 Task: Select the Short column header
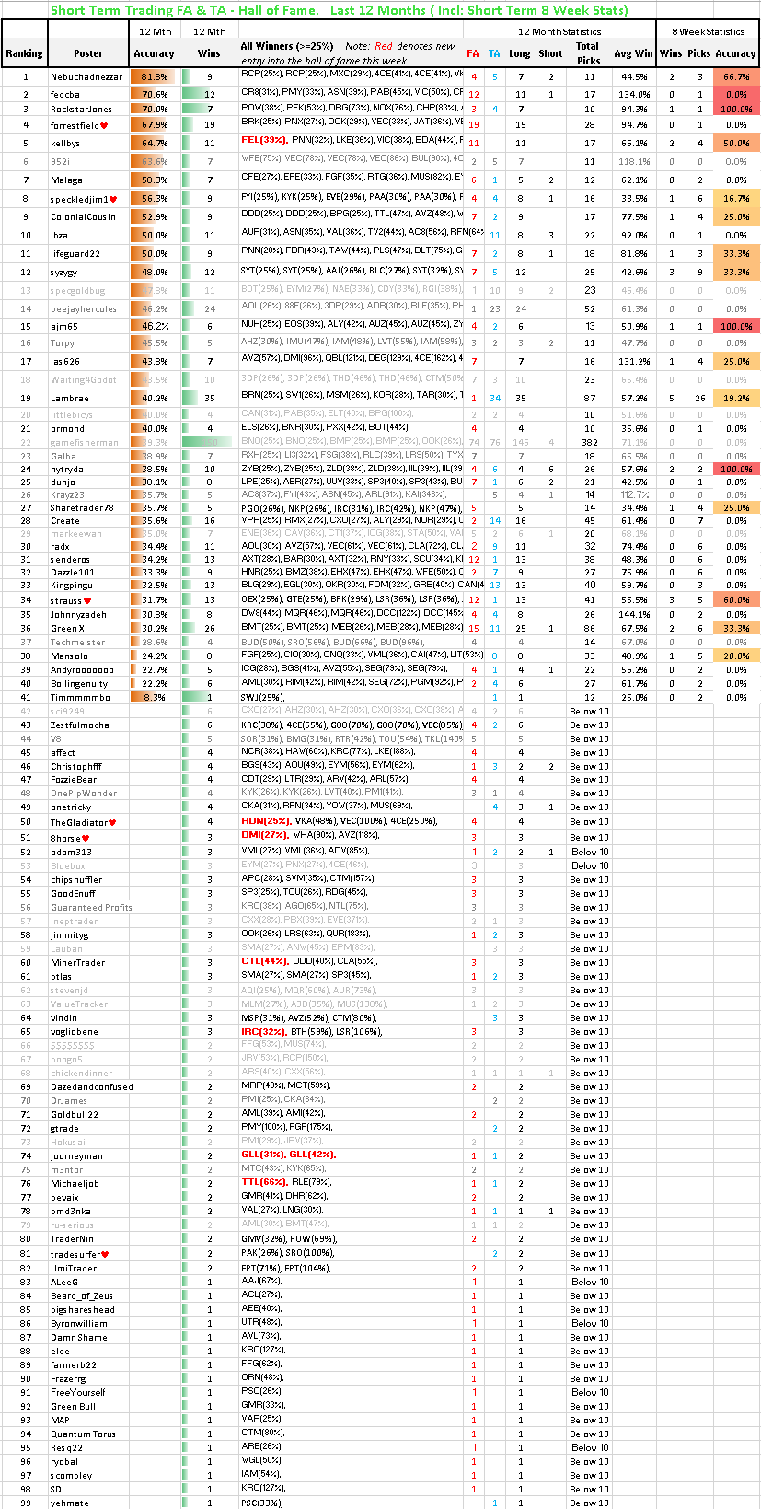tap(550, 53)
